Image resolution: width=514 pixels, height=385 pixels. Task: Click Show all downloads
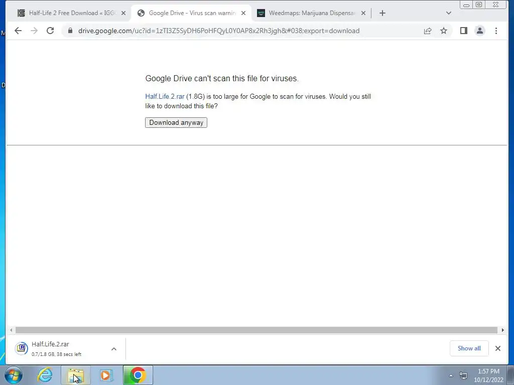coord(469,348)
